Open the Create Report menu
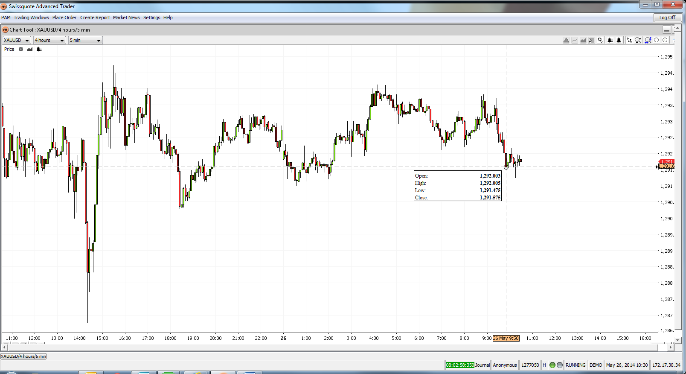Screen dimensions: 686x374 coord(95,18)
